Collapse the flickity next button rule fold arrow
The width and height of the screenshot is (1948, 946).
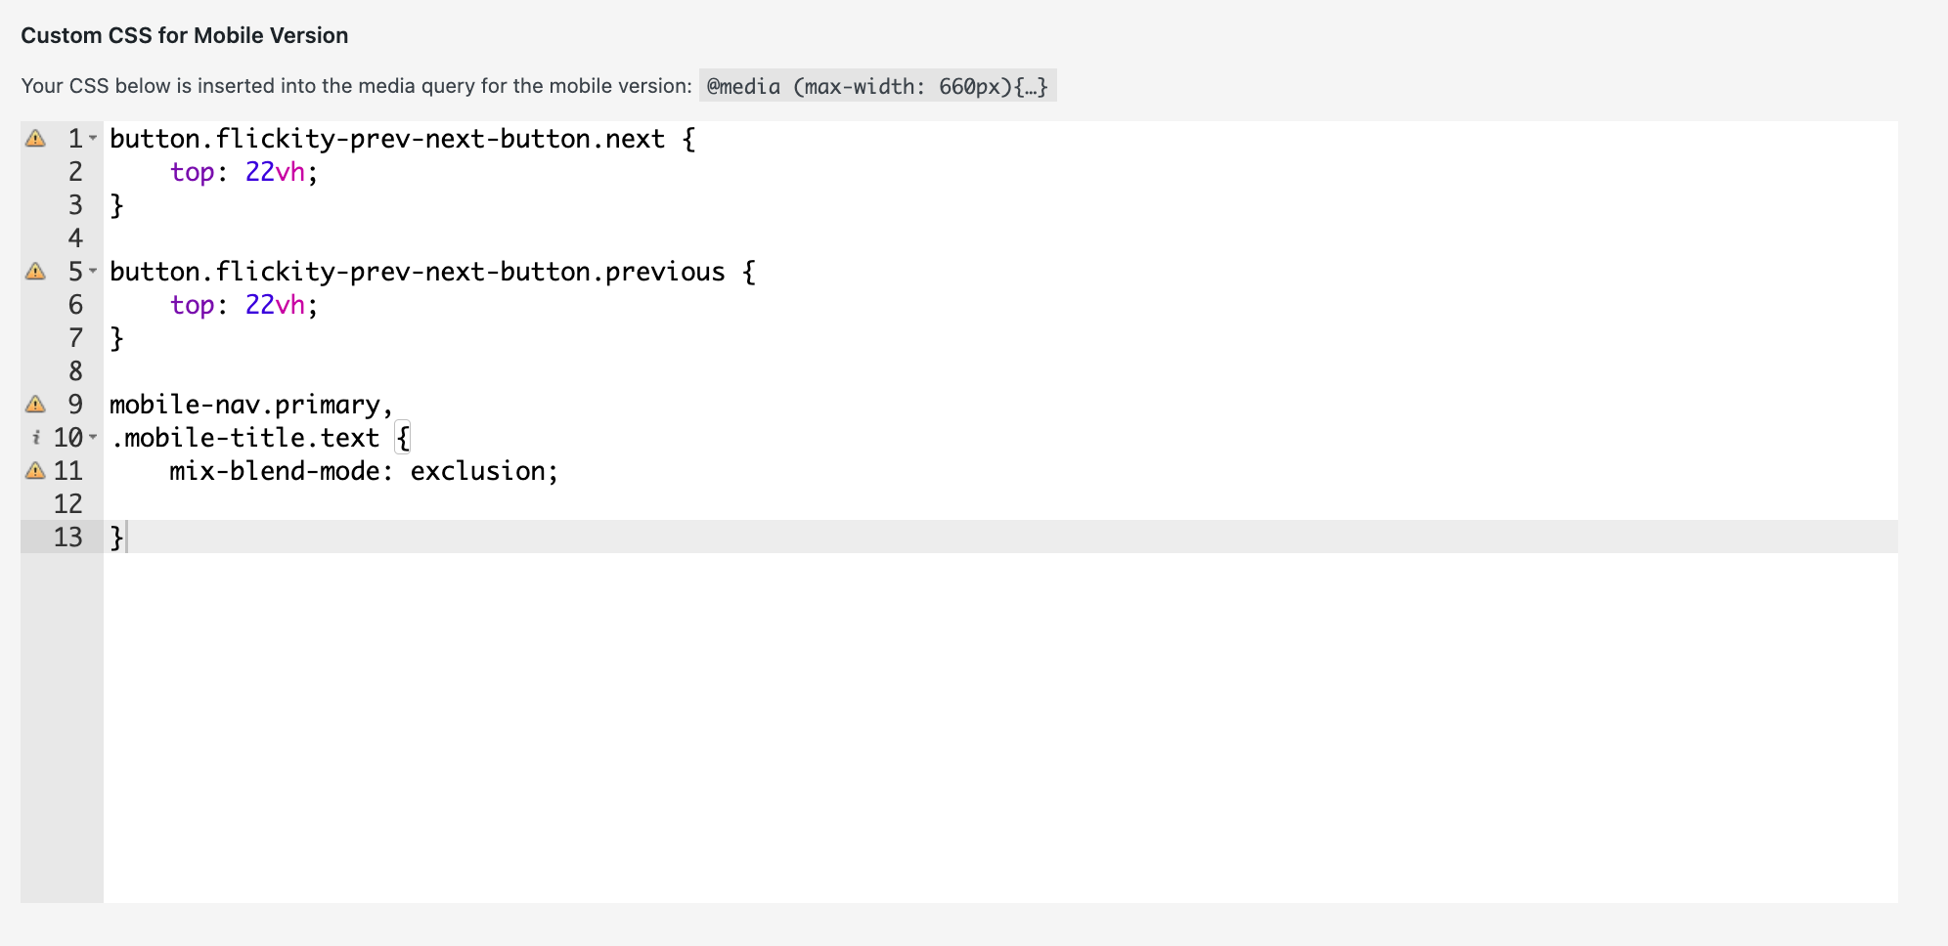(94, 139)
